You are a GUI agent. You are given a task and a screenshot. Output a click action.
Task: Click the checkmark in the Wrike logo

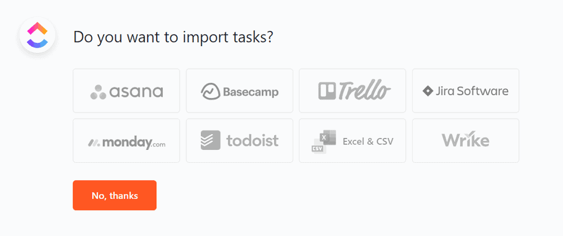470,135
